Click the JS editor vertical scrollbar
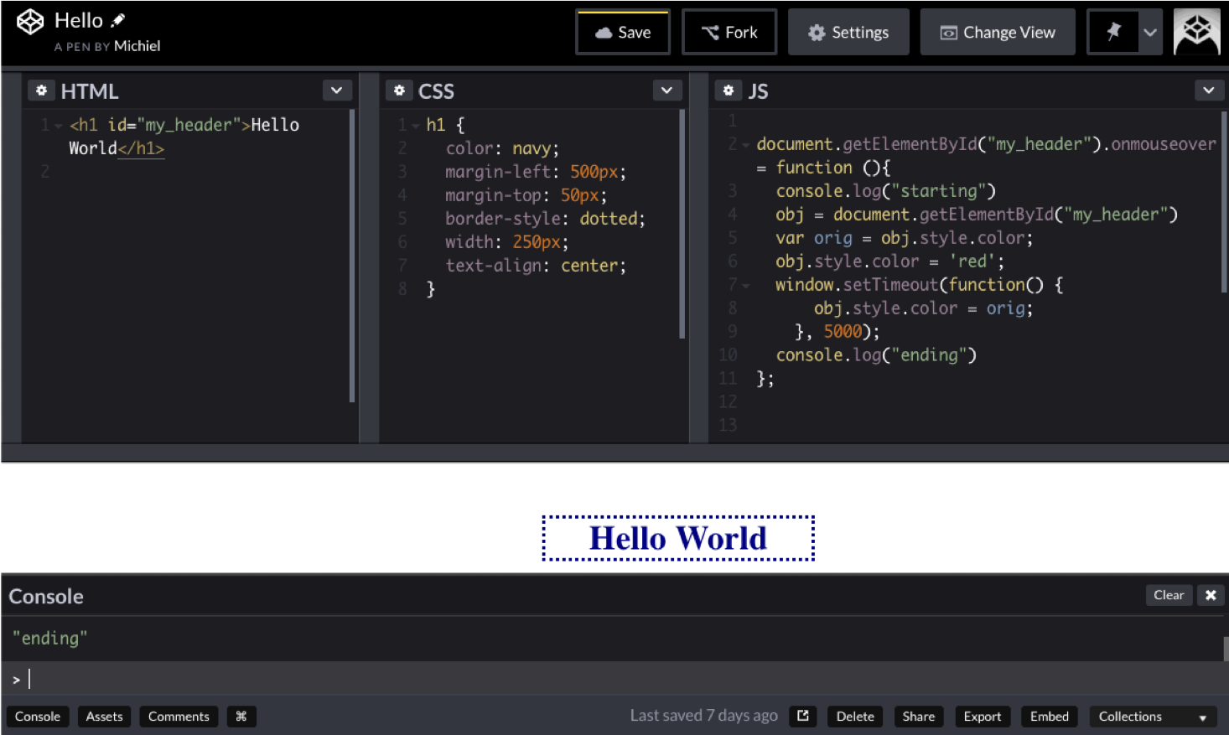The width and height of the screenshot is (1229, 735). [x=1224, y=201]
